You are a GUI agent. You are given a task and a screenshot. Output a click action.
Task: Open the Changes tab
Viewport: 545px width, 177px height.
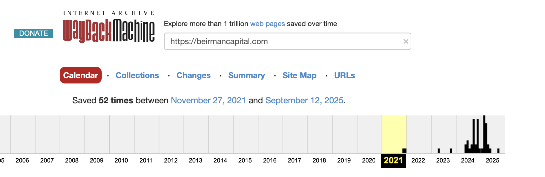(x=193, y=75)
